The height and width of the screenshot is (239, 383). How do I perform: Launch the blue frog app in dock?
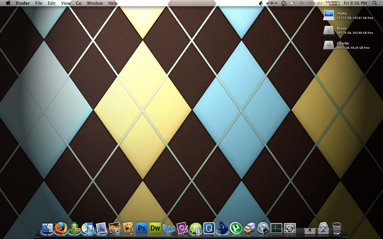pos(222,228)
